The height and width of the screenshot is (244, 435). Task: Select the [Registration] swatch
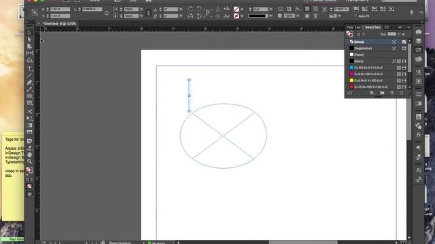click(377, 48)
